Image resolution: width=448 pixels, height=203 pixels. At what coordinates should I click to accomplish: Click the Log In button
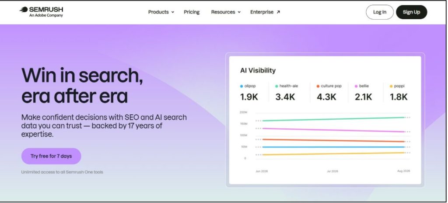coord(380,12)
